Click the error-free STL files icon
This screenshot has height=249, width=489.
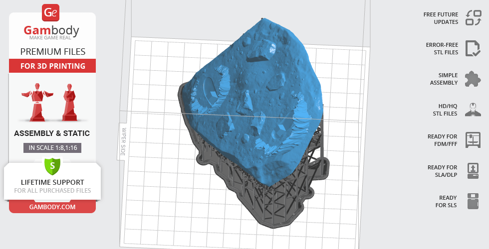[x=472, y=48]
